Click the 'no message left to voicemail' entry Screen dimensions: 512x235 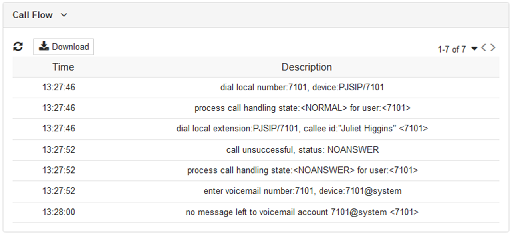[x=302, y=212]
